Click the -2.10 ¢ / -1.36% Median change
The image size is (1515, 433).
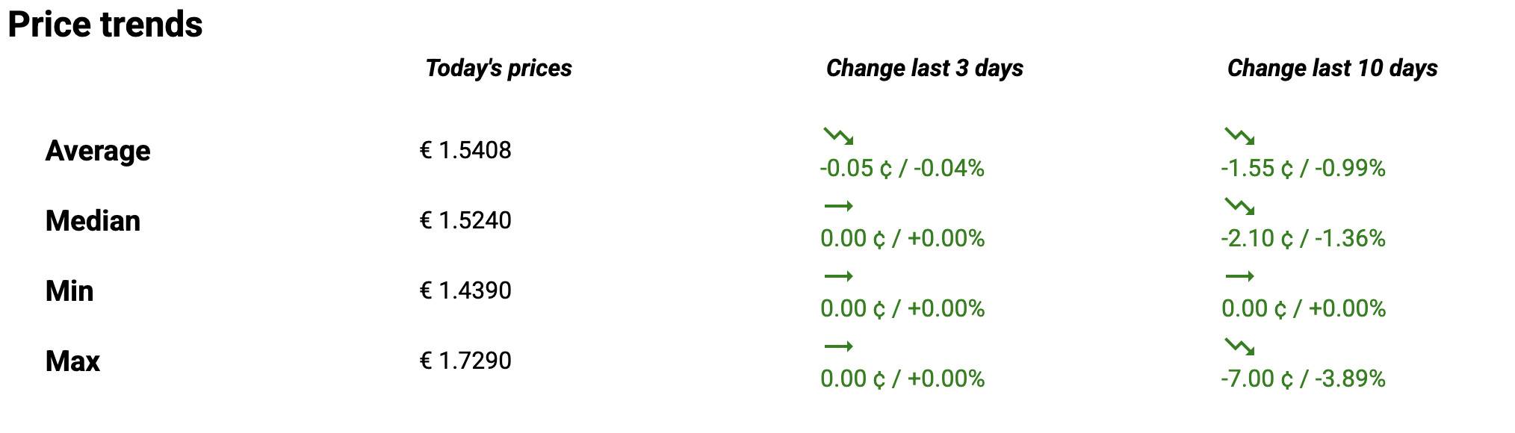coord(1303,238)
